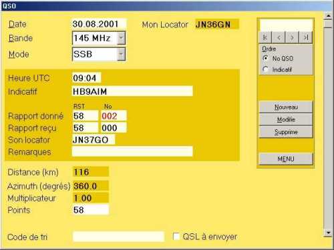This screenshot has width=334, height=250.
Task: Click the Modifie button
Action: click(286, 119)
